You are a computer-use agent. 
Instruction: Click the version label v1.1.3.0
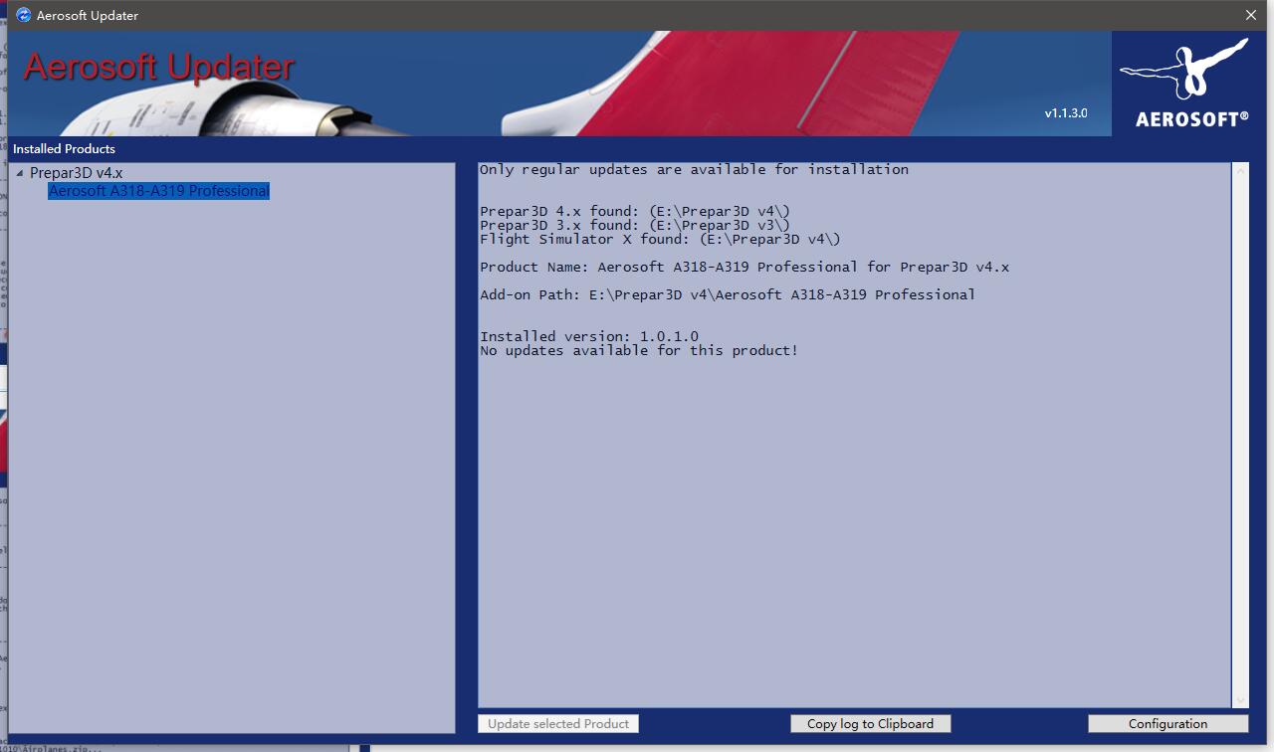1066,113
